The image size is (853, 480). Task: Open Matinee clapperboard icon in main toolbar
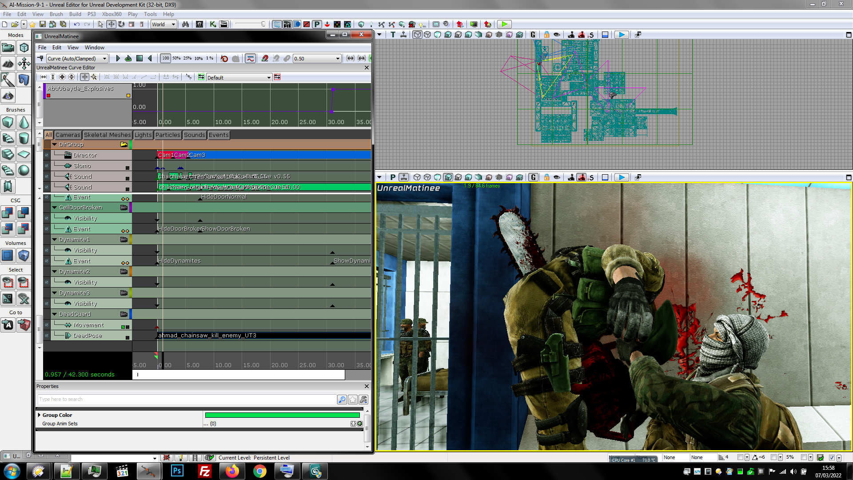click(224, 24)
